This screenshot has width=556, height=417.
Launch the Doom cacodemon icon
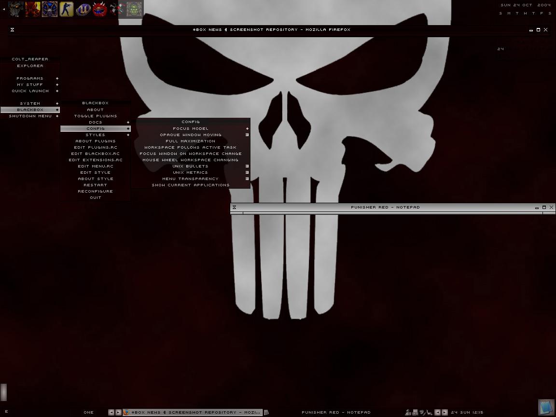click(99, 9)
